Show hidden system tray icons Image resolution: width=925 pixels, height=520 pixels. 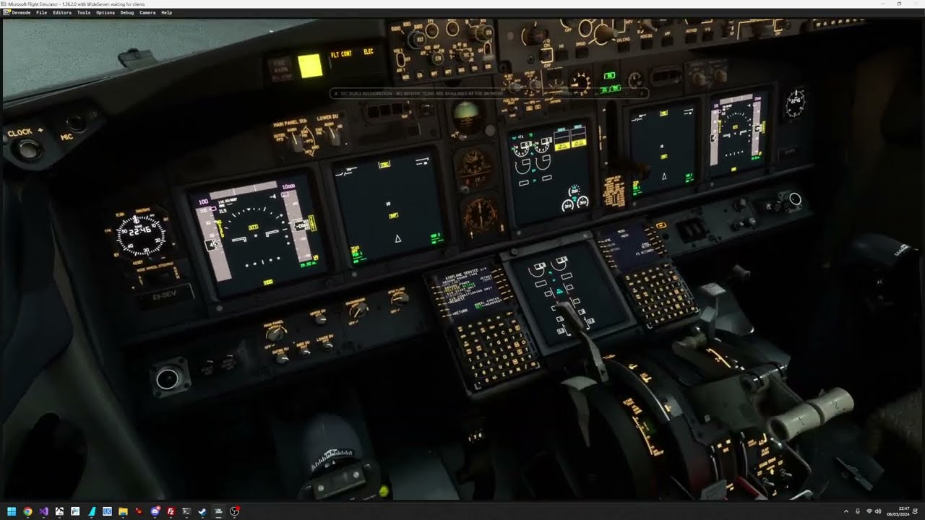pos(846,511)
